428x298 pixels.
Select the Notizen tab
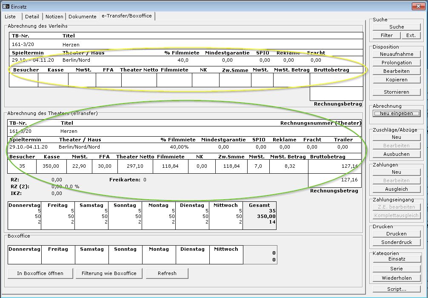(54, 17)
